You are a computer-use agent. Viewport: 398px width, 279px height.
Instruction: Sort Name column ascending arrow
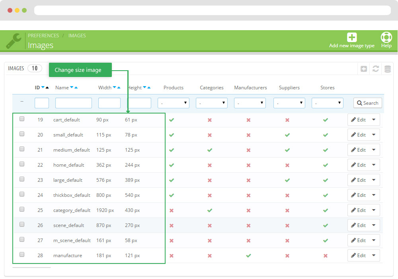point(76,88)
